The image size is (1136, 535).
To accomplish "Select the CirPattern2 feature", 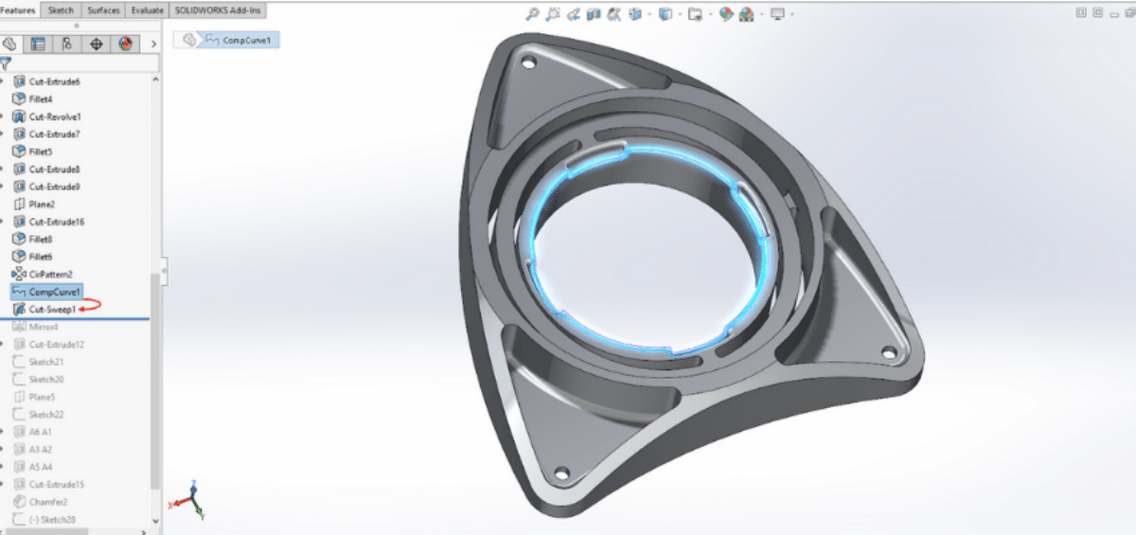I will click(x=53, y=274).
